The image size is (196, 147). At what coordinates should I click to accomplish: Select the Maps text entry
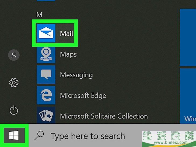pyautogui.click(x=68, y=54)
